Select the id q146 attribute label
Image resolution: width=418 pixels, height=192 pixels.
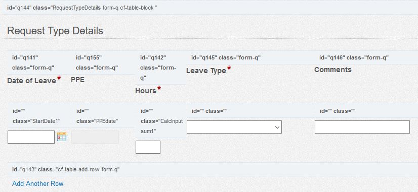click(x=354, y=57)
